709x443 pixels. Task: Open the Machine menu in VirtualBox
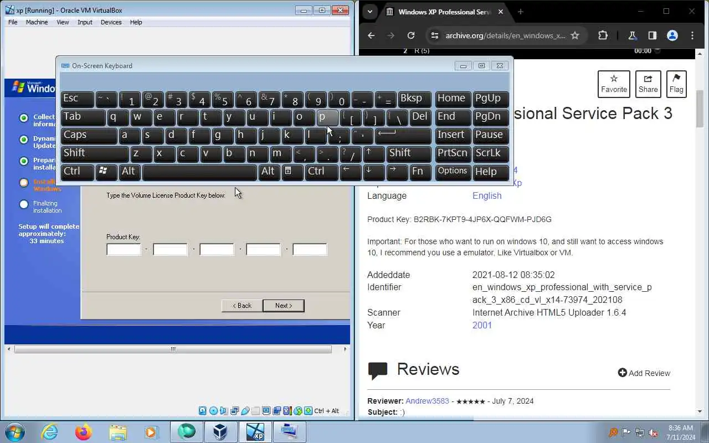click(37, 22)
